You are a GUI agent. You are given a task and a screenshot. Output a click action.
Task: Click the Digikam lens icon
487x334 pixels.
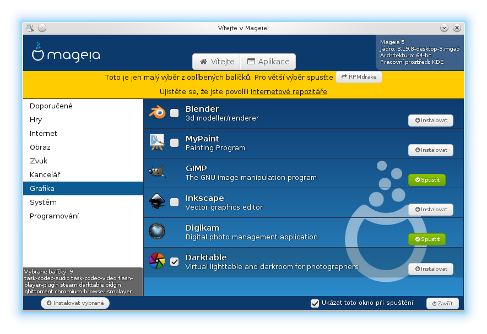[x=157, y=231]
